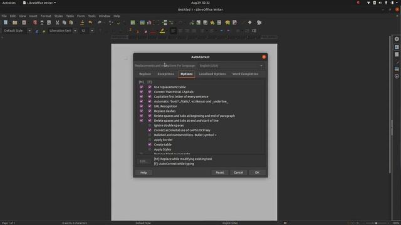Image resolution: width=401 pixels, height=225 pixels.
Task: Click the Save document toolbar icon
Action: point(24,22)
